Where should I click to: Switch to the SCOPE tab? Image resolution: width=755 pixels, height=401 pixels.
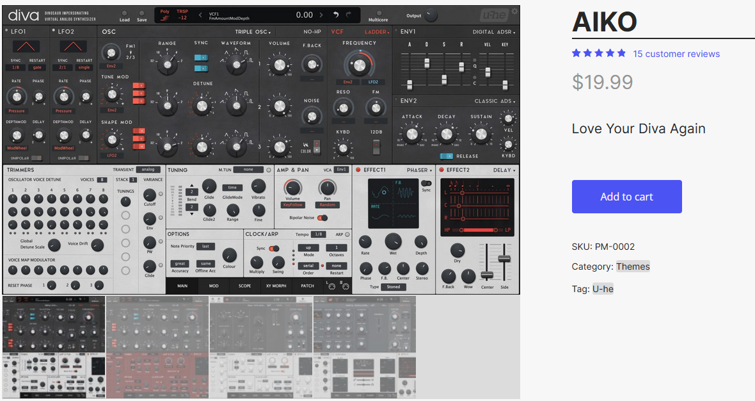(x=244, y=286)
